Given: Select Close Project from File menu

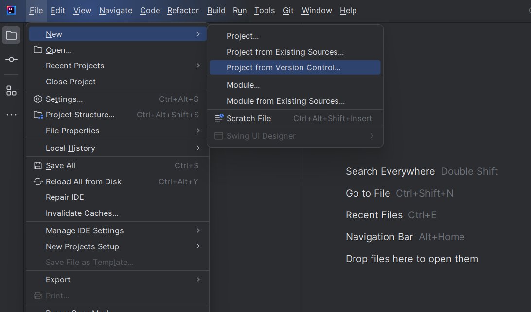Looking at the screenshot, I should [71, 82].
